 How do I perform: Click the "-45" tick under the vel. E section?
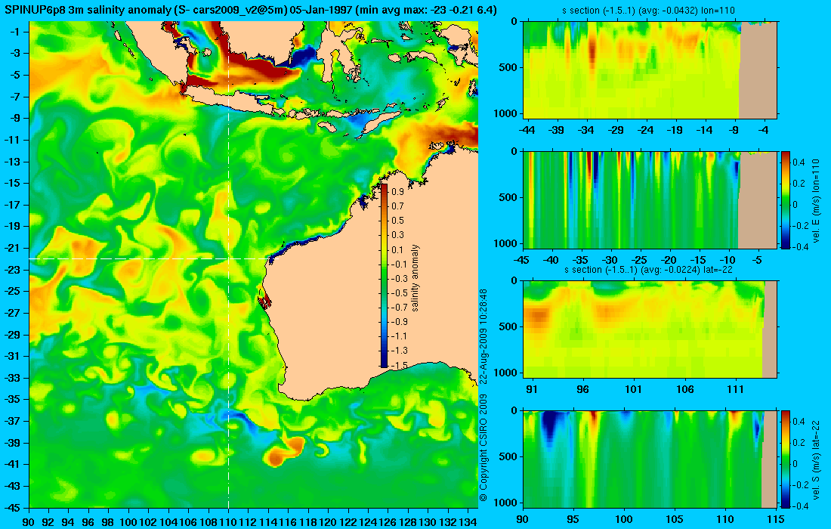tap(521, 260)
